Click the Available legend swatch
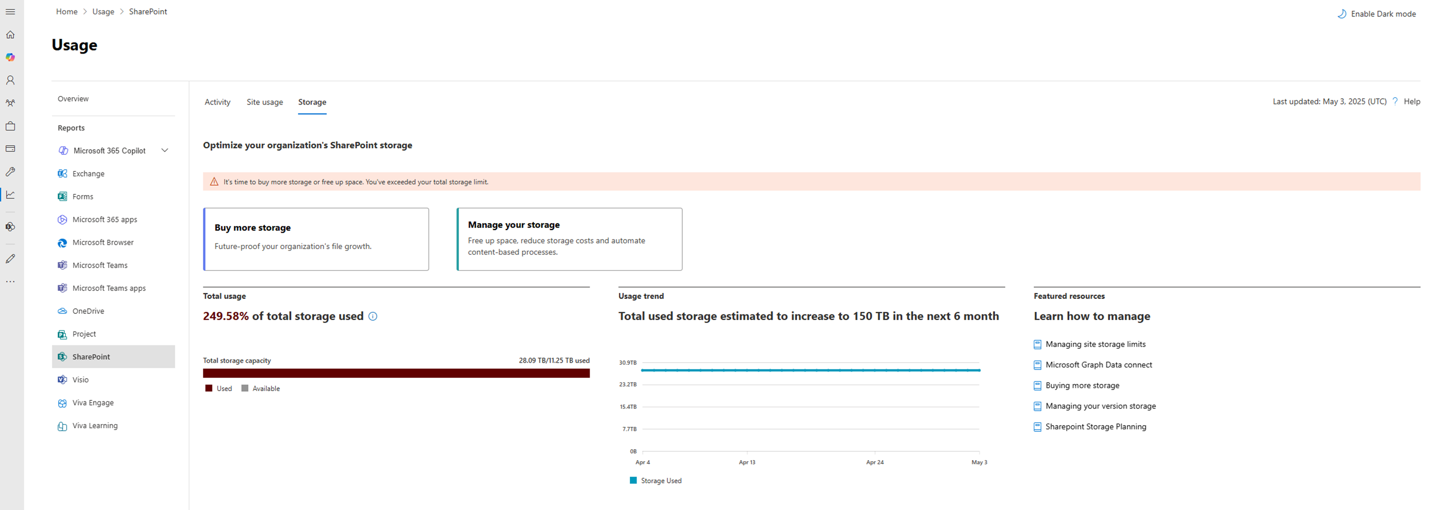The image size is (1432, 510). [x=244, y=388]
